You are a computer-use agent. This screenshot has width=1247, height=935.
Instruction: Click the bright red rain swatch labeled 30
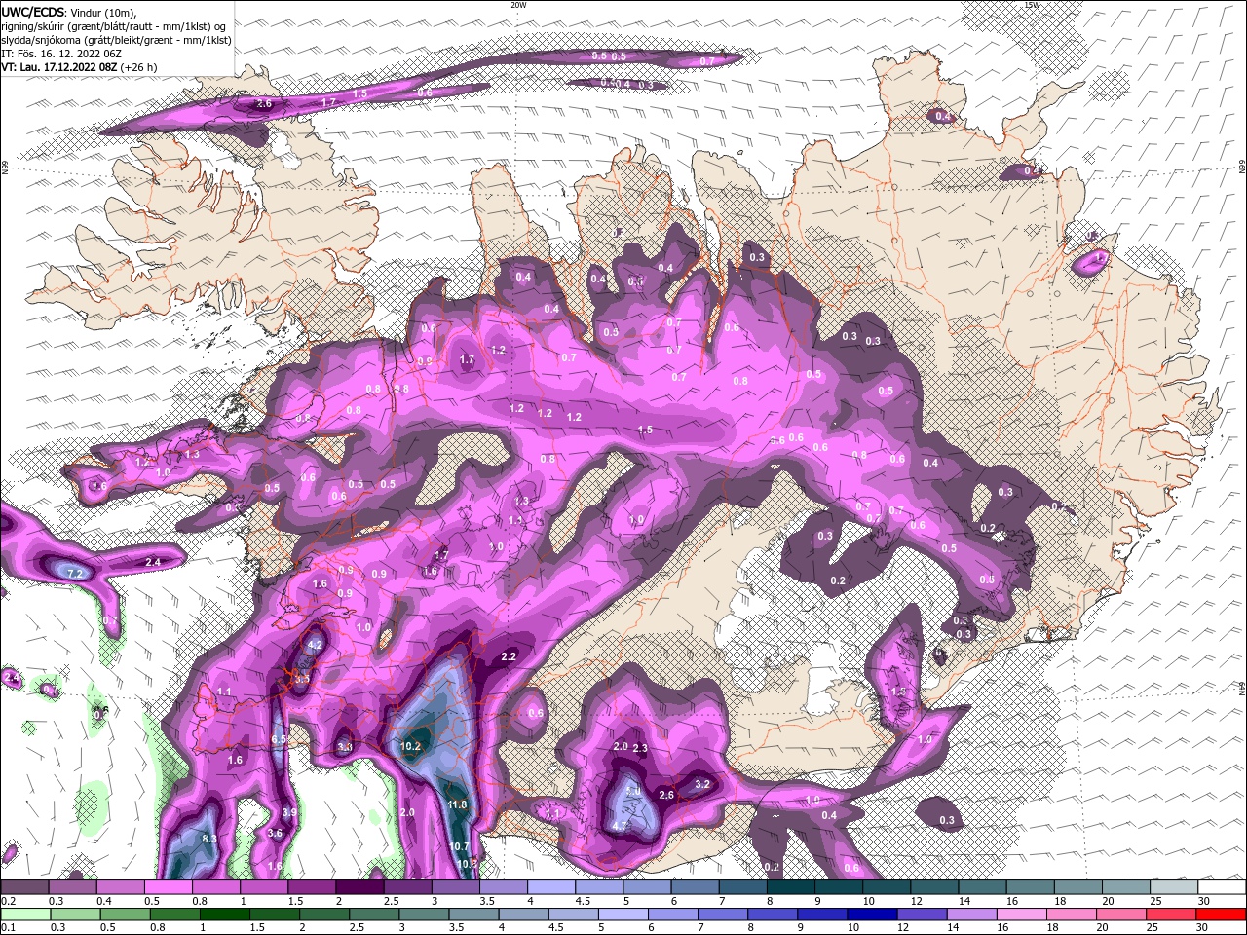tap(1221, 915)
